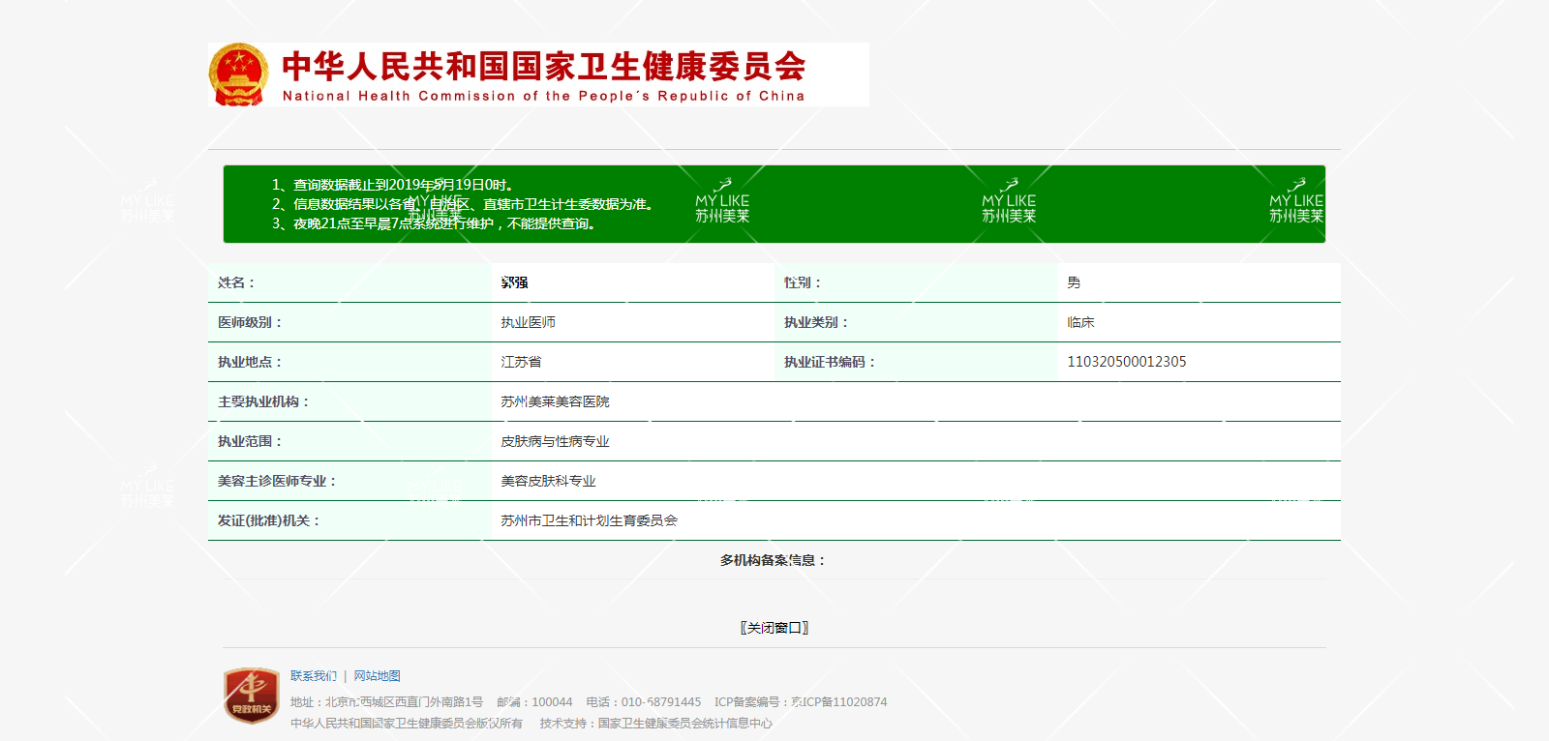Click the MY LIKE logo second from right in banner
Image resolution: width=1549 pixels, height=741 pixels.
pyautogui.click(x=1009, y=202)
